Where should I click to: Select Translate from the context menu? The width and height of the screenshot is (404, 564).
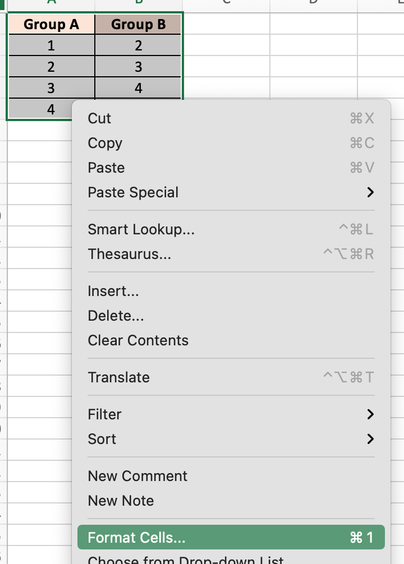(x=118, y=377)
